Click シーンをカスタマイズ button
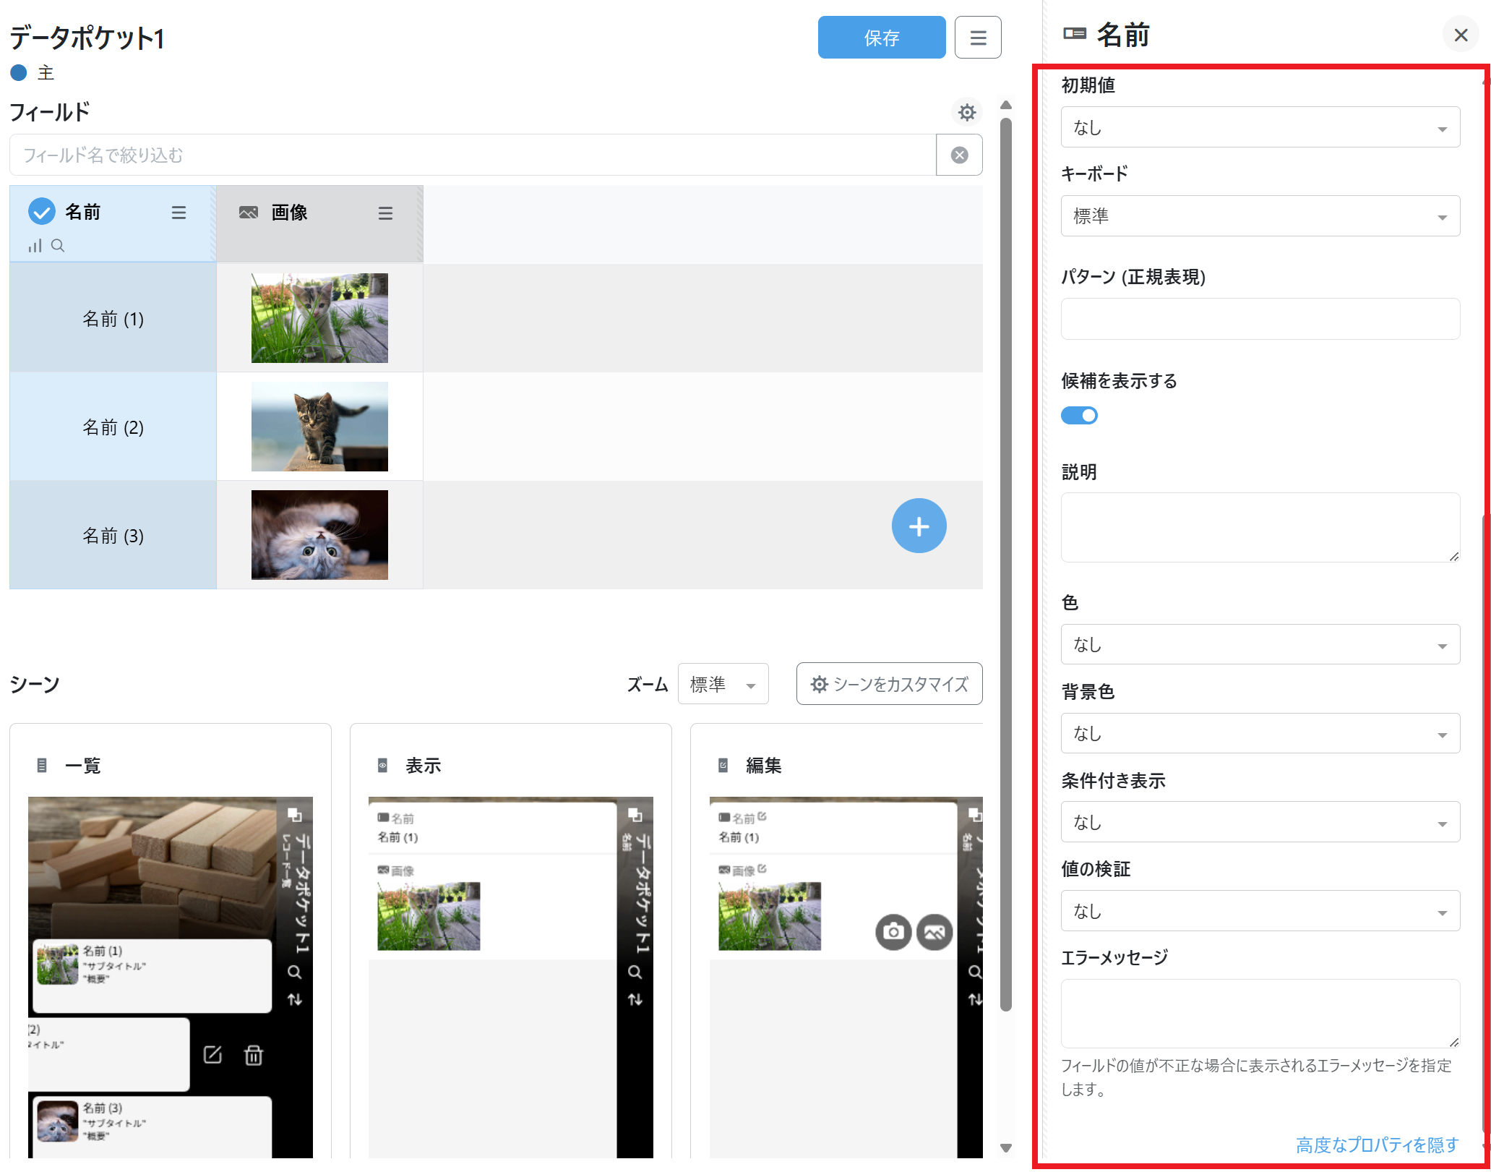Screen dimensions: 1491x1172 point(889,685)
